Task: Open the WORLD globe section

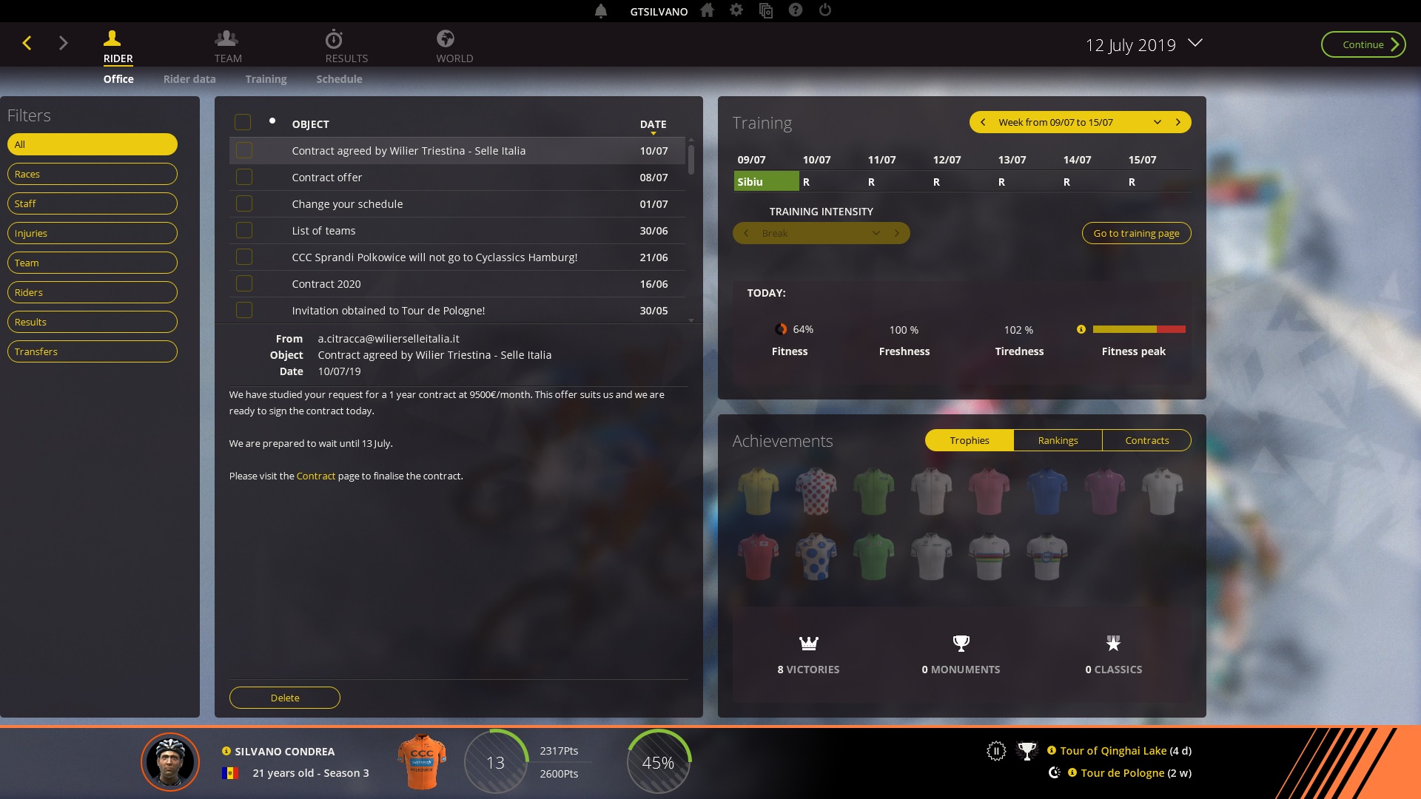Action: pyautogui.click(x=446, y=46)
